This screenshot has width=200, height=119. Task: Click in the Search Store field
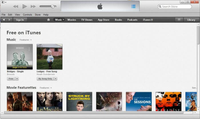point(175,7)
